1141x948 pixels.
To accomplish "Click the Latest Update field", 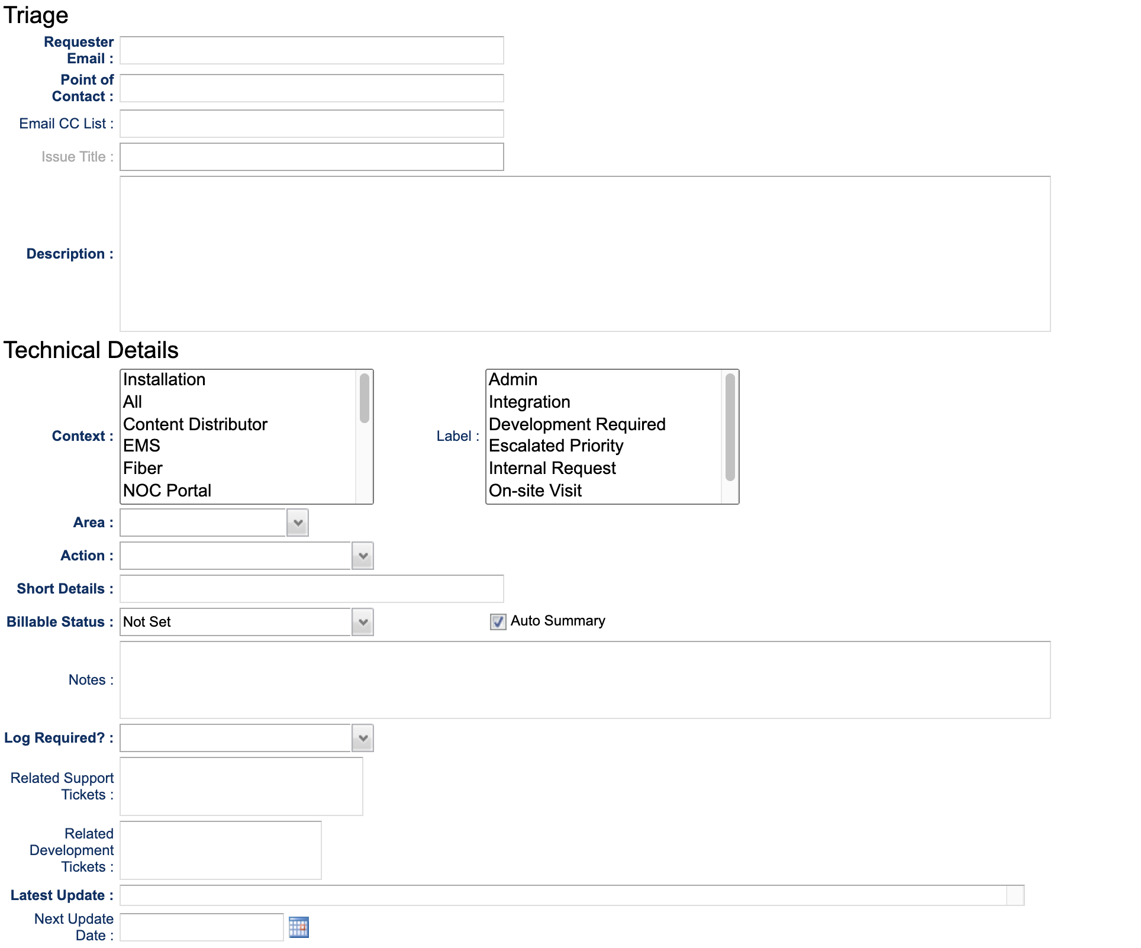I will 562,895.
